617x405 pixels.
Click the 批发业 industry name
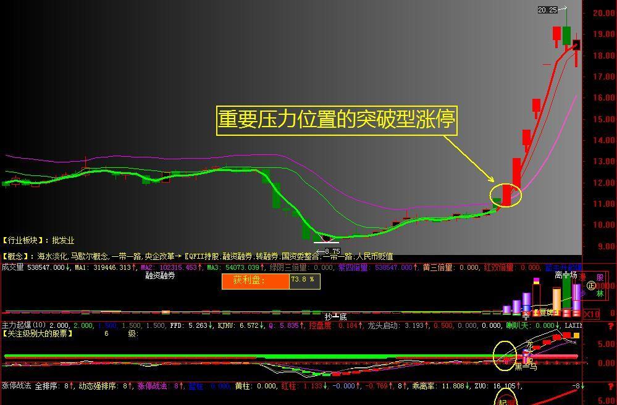(x=63, y=240)
